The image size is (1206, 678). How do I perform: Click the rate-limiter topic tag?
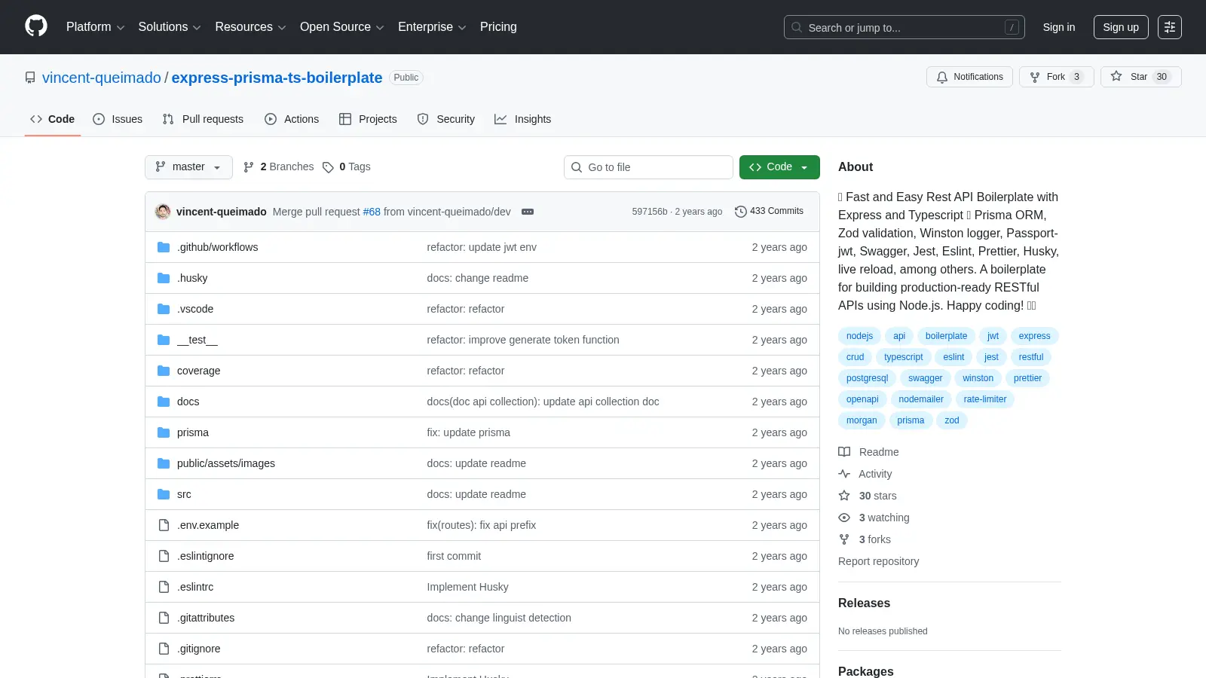tap(985, 399)
